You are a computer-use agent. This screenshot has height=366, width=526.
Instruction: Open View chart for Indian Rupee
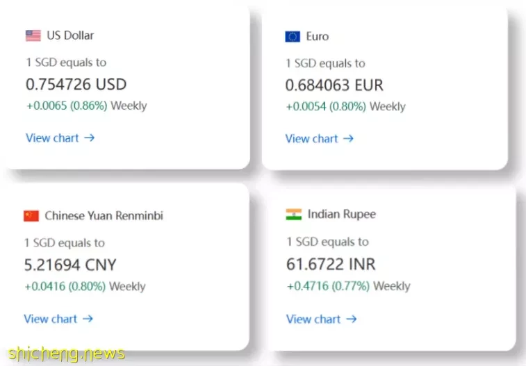(322, 319)
